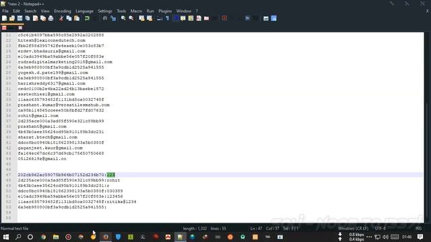Open the notification action center
This screenshot has height=242, width=431.
(x=420, y=237)
